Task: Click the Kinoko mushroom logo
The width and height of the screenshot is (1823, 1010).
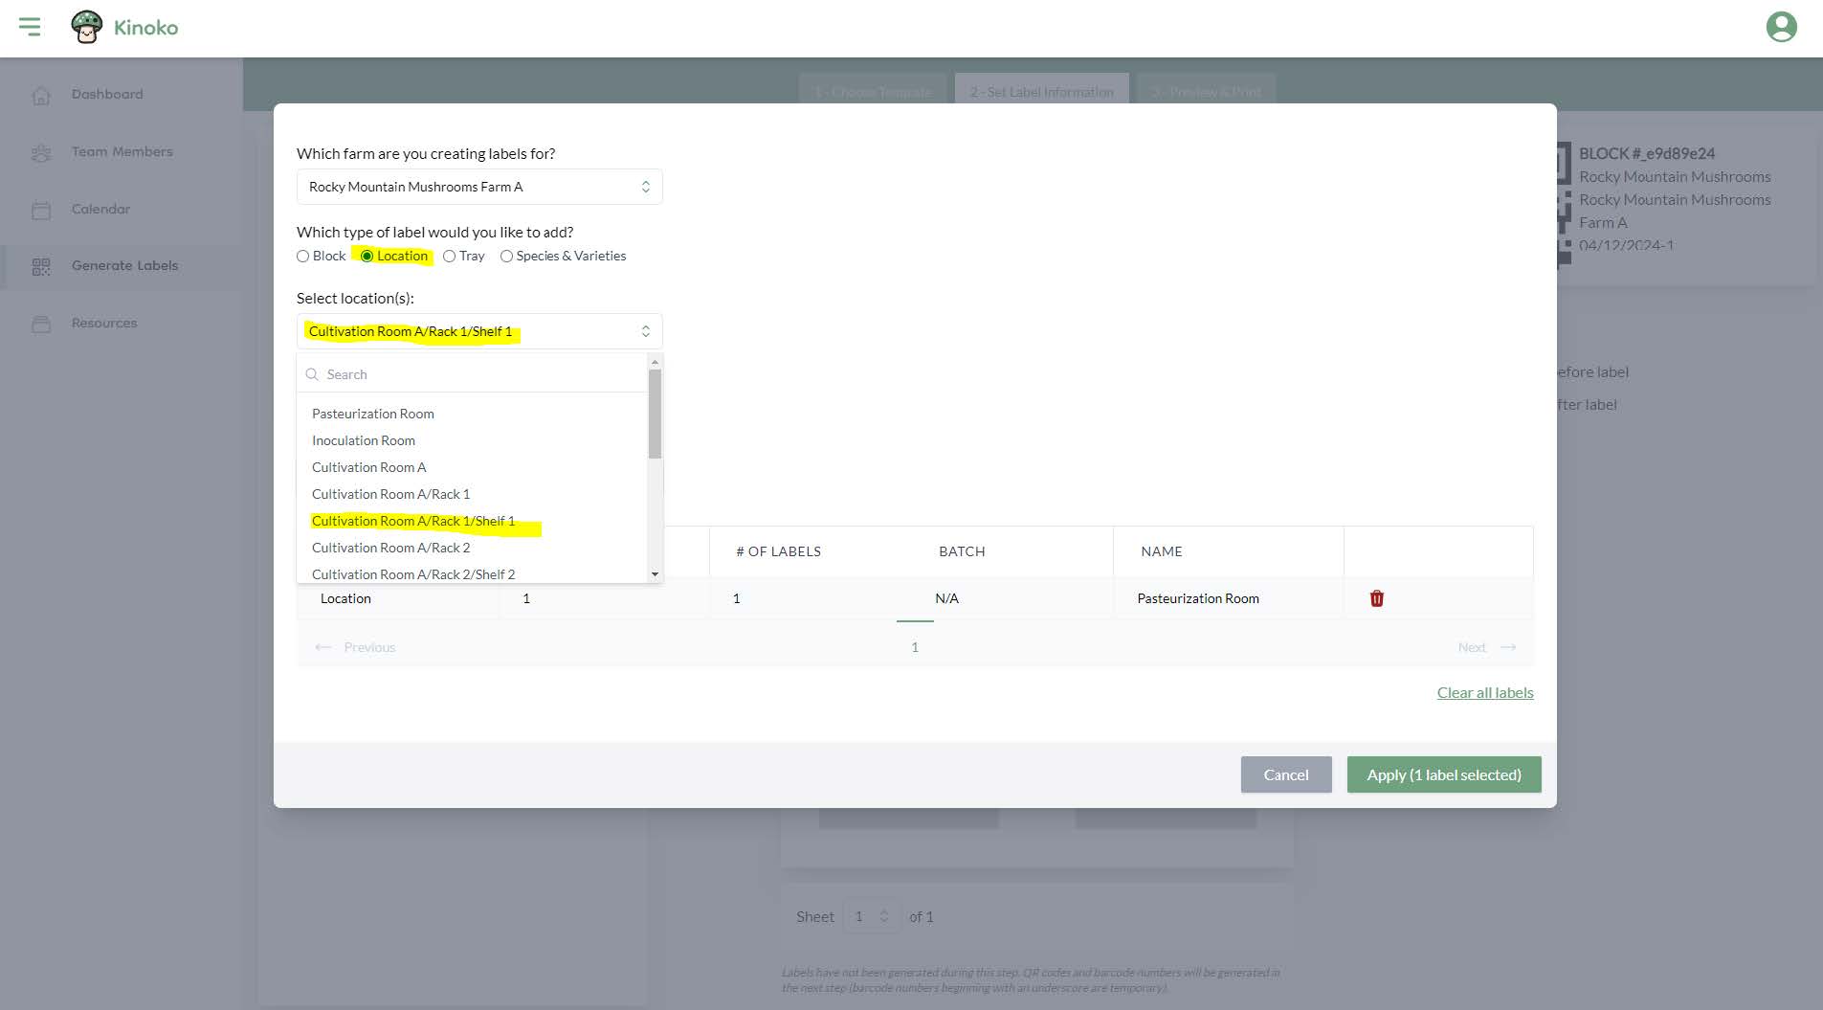Action: 87,27
